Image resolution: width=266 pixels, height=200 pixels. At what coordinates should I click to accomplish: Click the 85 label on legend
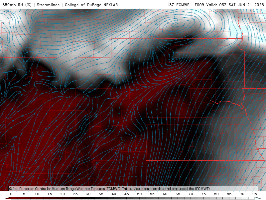(229, 194)
